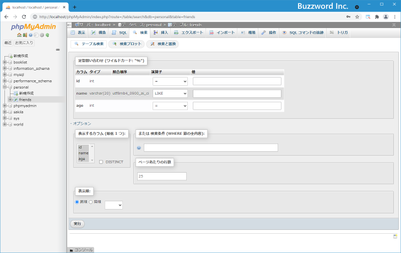This screenshot has width=401, height=253.
Task: Open navigation panel settings gear icon
Action: (42, 35)
